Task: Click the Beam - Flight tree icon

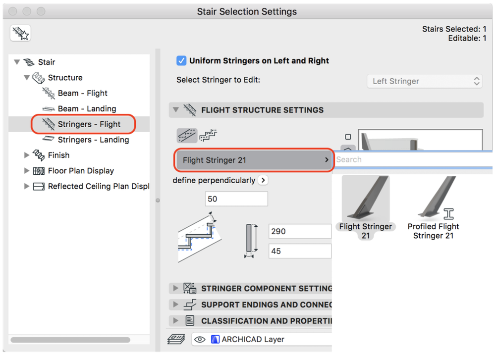Action: point(49,93)
